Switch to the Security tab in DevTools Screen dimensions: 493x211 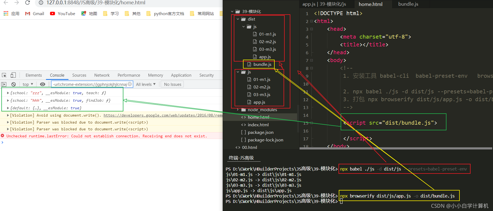click(x=206, y=75)
